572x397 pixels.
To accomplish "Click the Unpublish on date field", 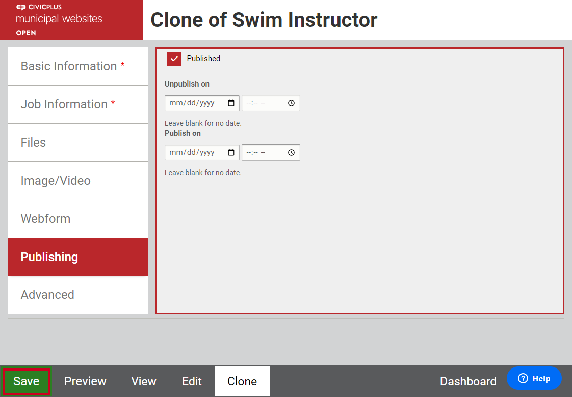I will [x=202, y=103].
